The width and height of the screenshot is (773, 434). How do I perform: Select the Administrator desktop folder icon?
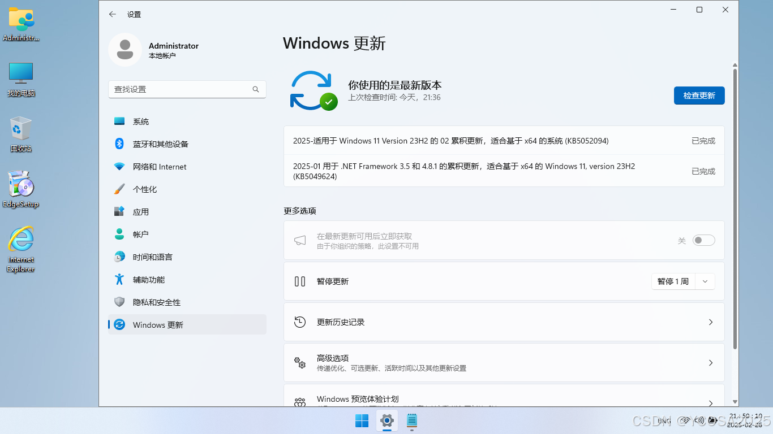click(x=22, y=24)
